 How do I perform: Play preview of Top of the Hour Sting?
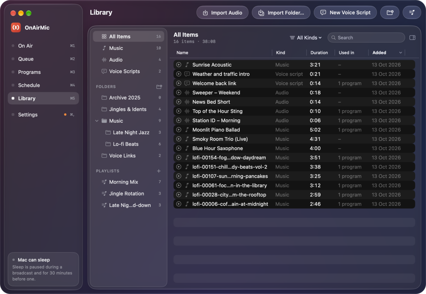click(179, 111)
